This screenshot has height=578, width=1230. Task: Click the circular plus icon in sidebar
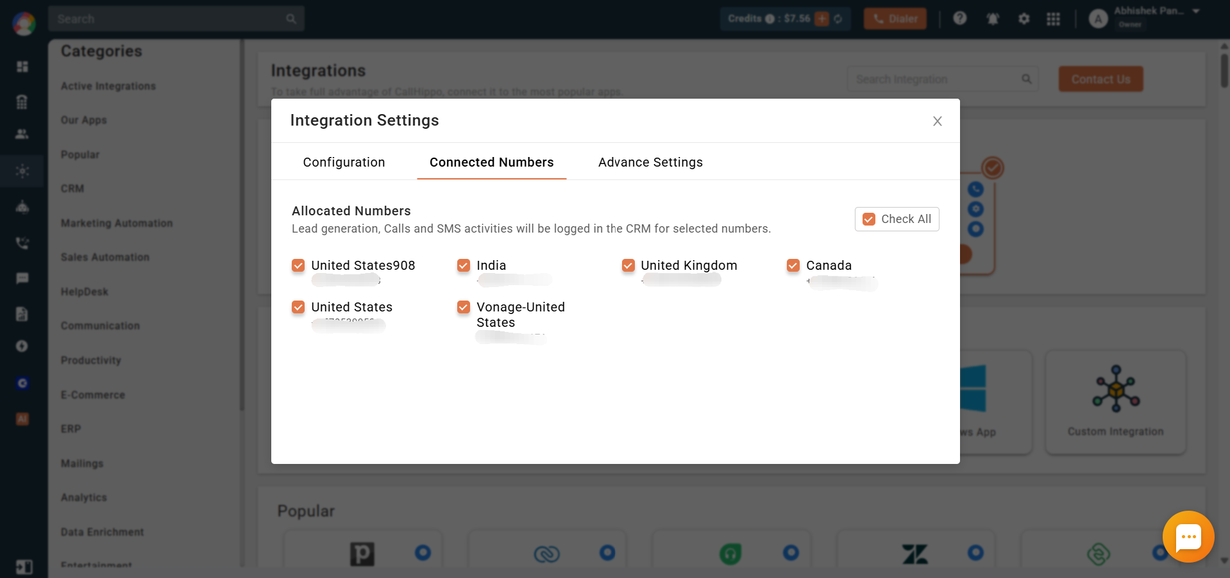22,346
